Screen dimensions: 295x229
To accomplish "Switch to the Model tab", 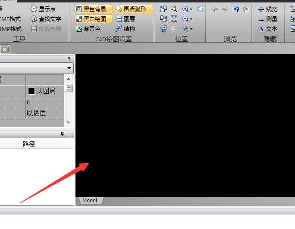I will (90, 201).
